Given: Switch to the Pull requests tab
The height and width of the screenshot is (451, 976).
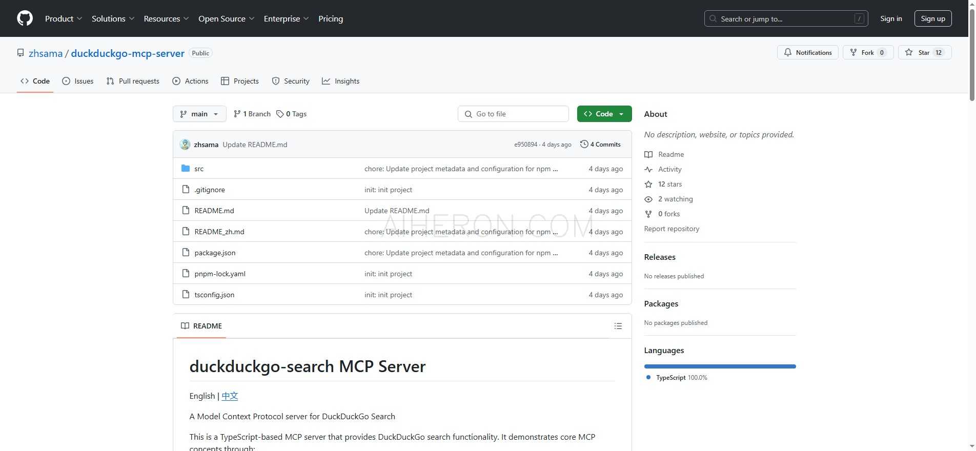Looking at the screenshot, I should click(x=133, y=81).
